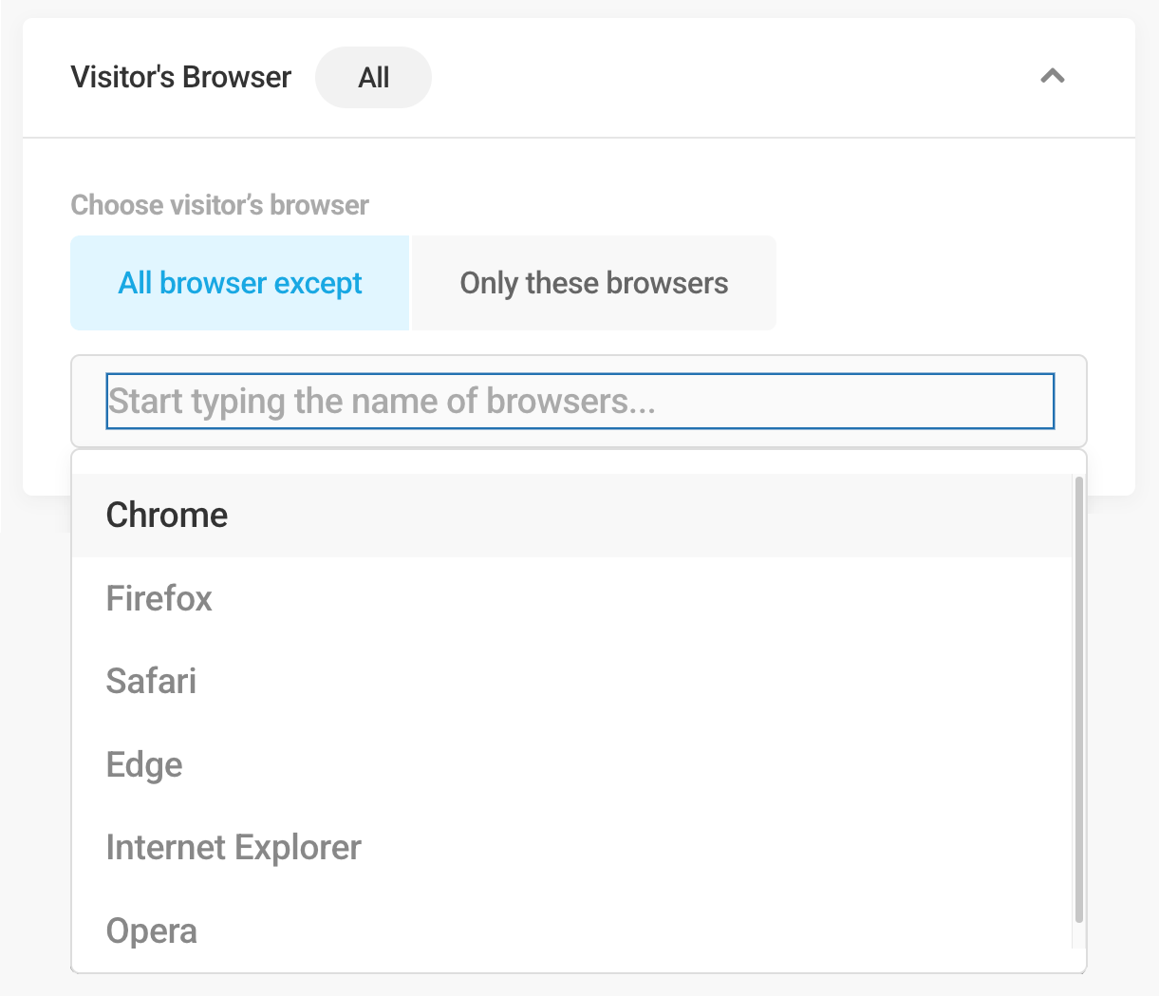Select the All browser except option
This screenshot has height=996, width=1159.
(x=240, y=283)
